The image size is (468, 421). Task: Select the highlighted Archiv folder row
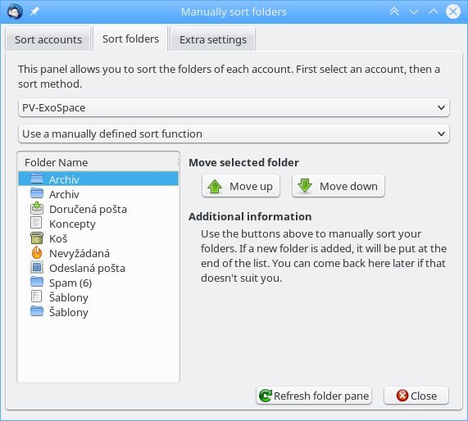(x=98, y=179)
